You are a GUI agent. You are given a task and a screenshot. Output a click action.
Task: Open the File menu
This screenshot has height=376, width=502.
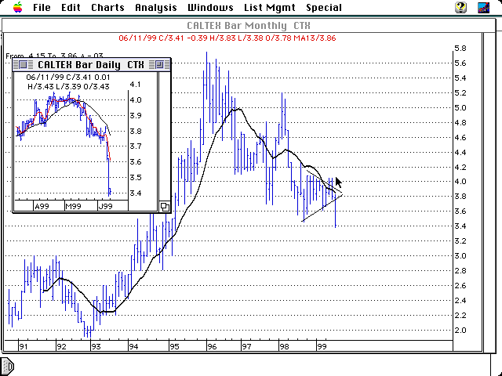click(42, 7)
